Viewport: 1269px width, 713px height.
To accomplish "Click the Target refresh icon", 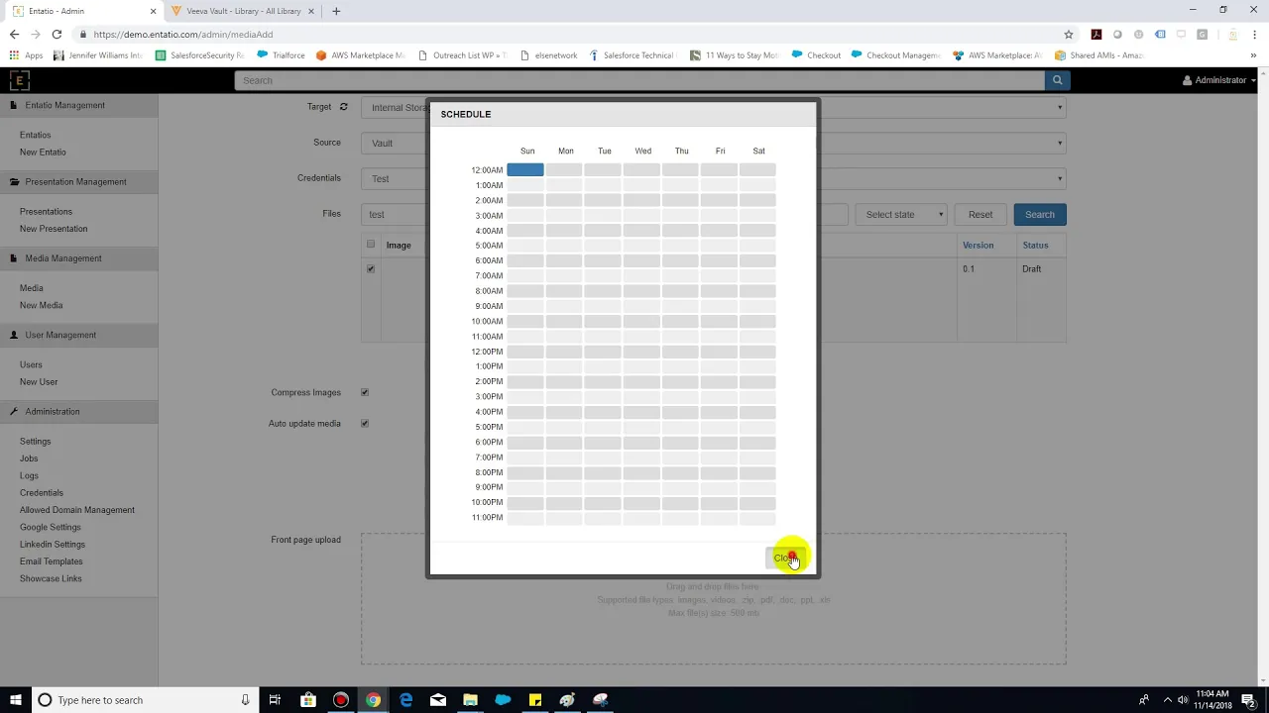I will 344,107.
